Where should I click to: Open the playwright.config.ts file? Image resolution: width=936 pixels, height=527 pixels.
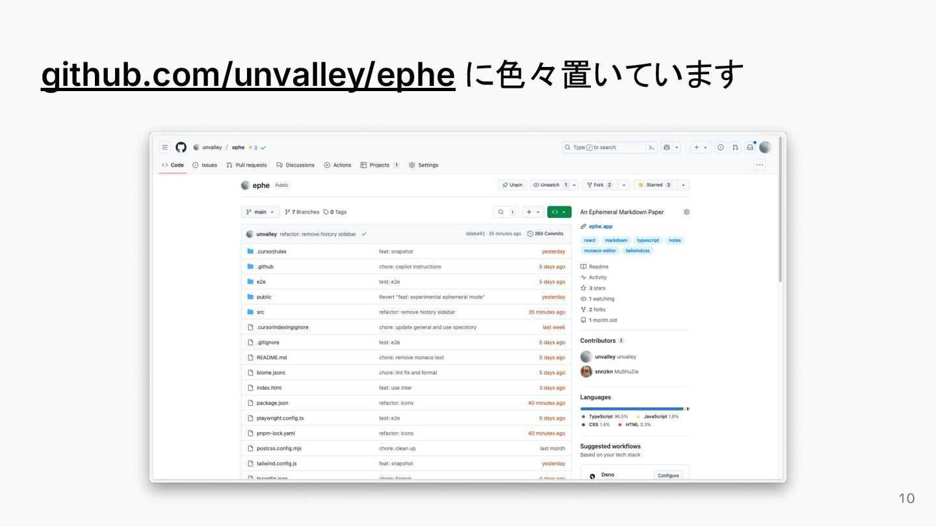point(280,418)
